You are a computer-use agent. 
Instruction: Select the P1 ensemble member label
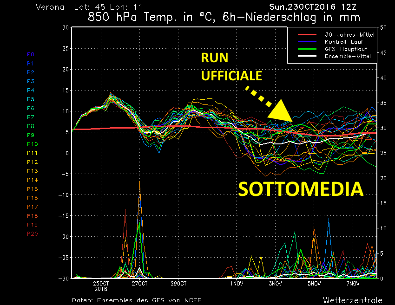coord(31,64)
